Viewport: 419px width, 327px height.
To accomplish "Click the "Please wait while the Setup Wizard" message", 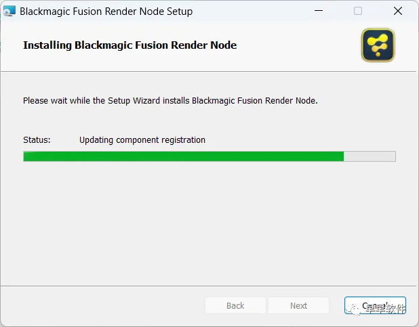I will (170, 101).
